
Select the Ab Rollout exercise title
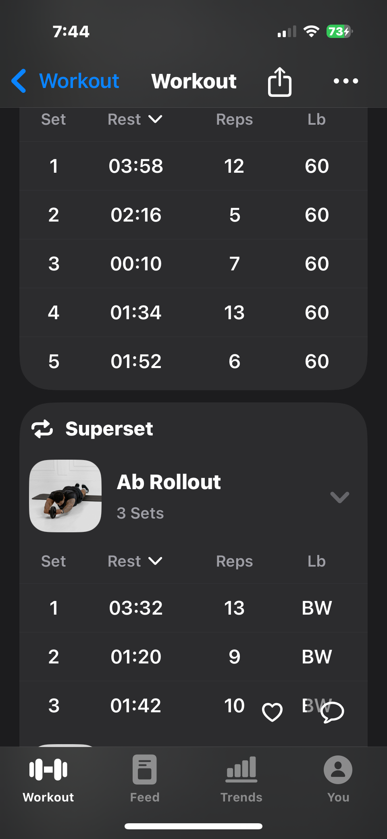(x=169, y=482)
